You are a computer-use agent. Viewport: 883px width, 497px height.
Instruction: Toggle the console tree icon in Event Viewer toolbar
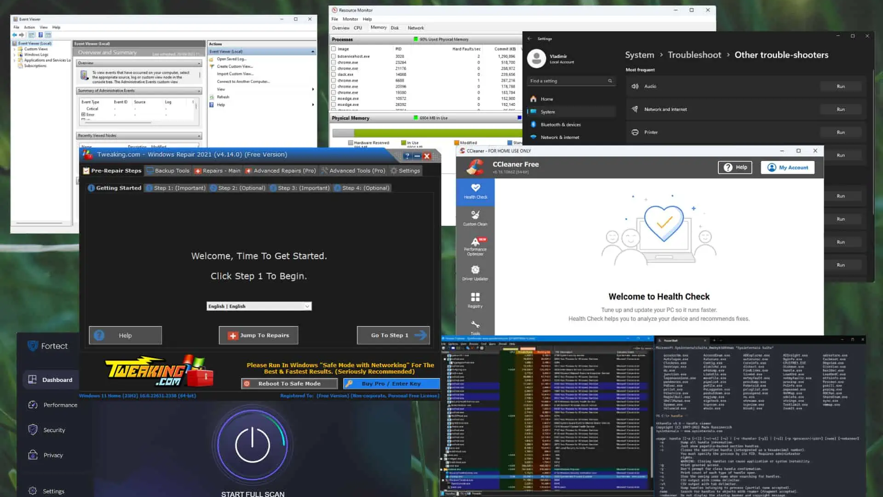pos(32,35)
